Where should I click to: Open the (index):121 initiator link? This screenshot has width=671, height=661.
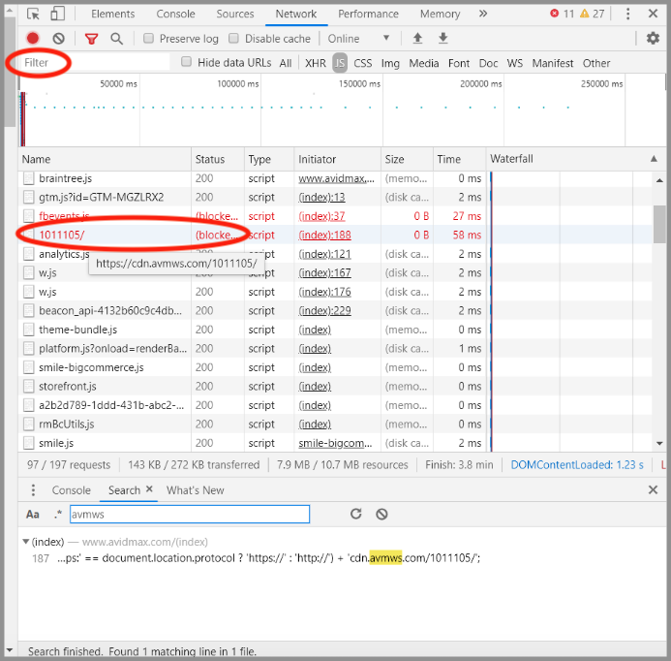coord(324,254)
